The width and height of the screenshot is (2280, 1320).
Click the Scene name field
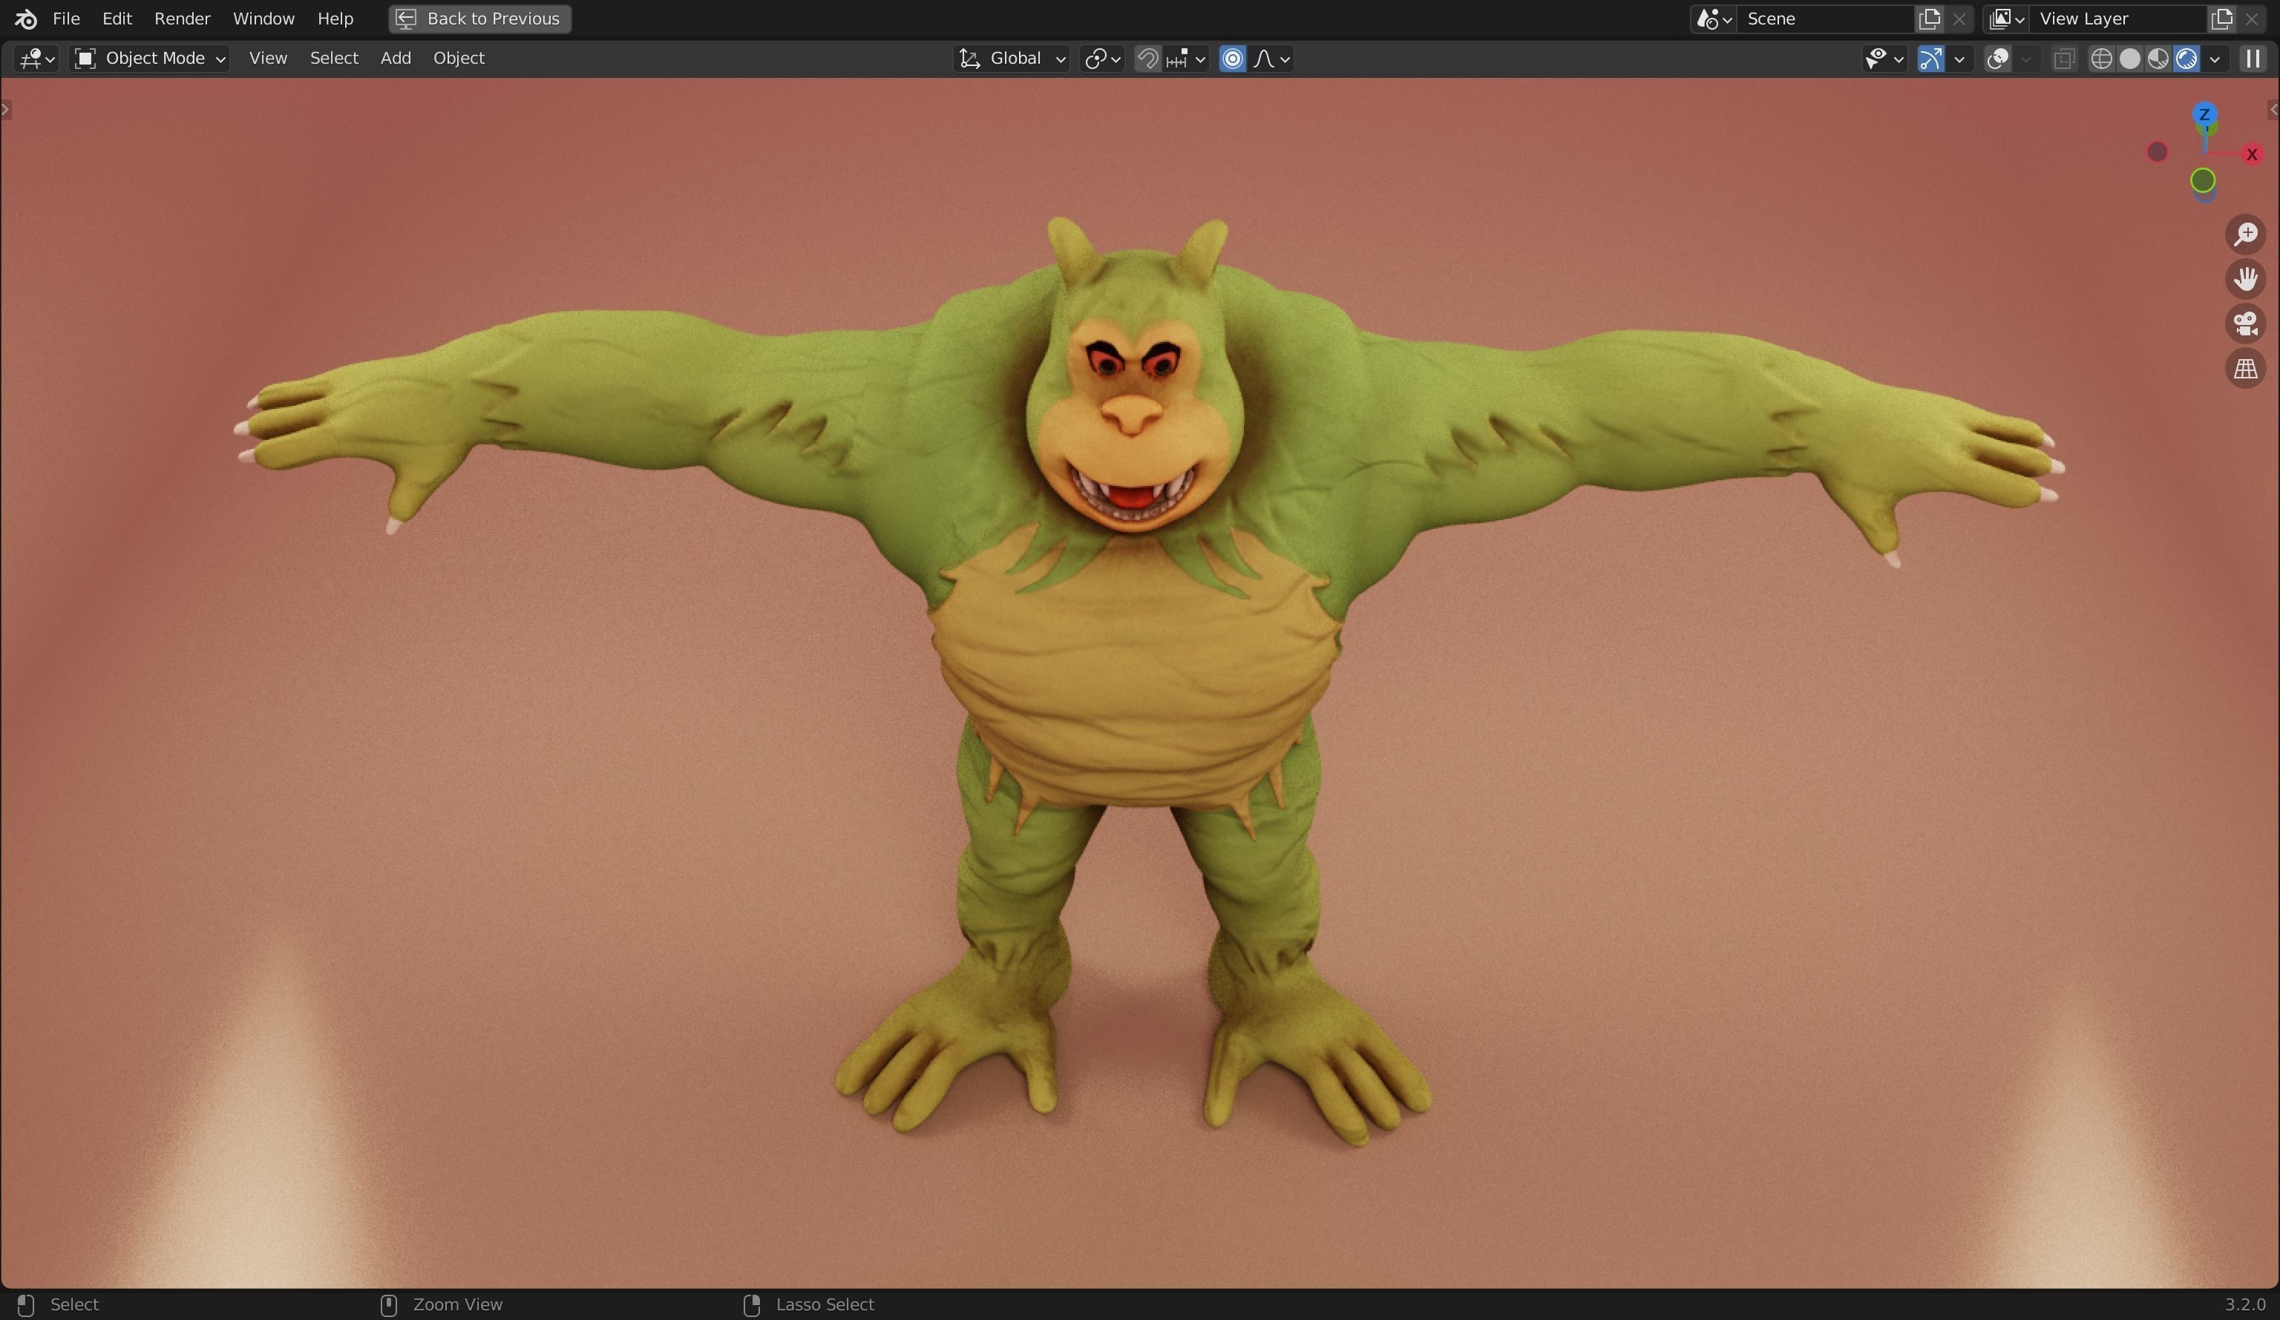point(1826,19)
